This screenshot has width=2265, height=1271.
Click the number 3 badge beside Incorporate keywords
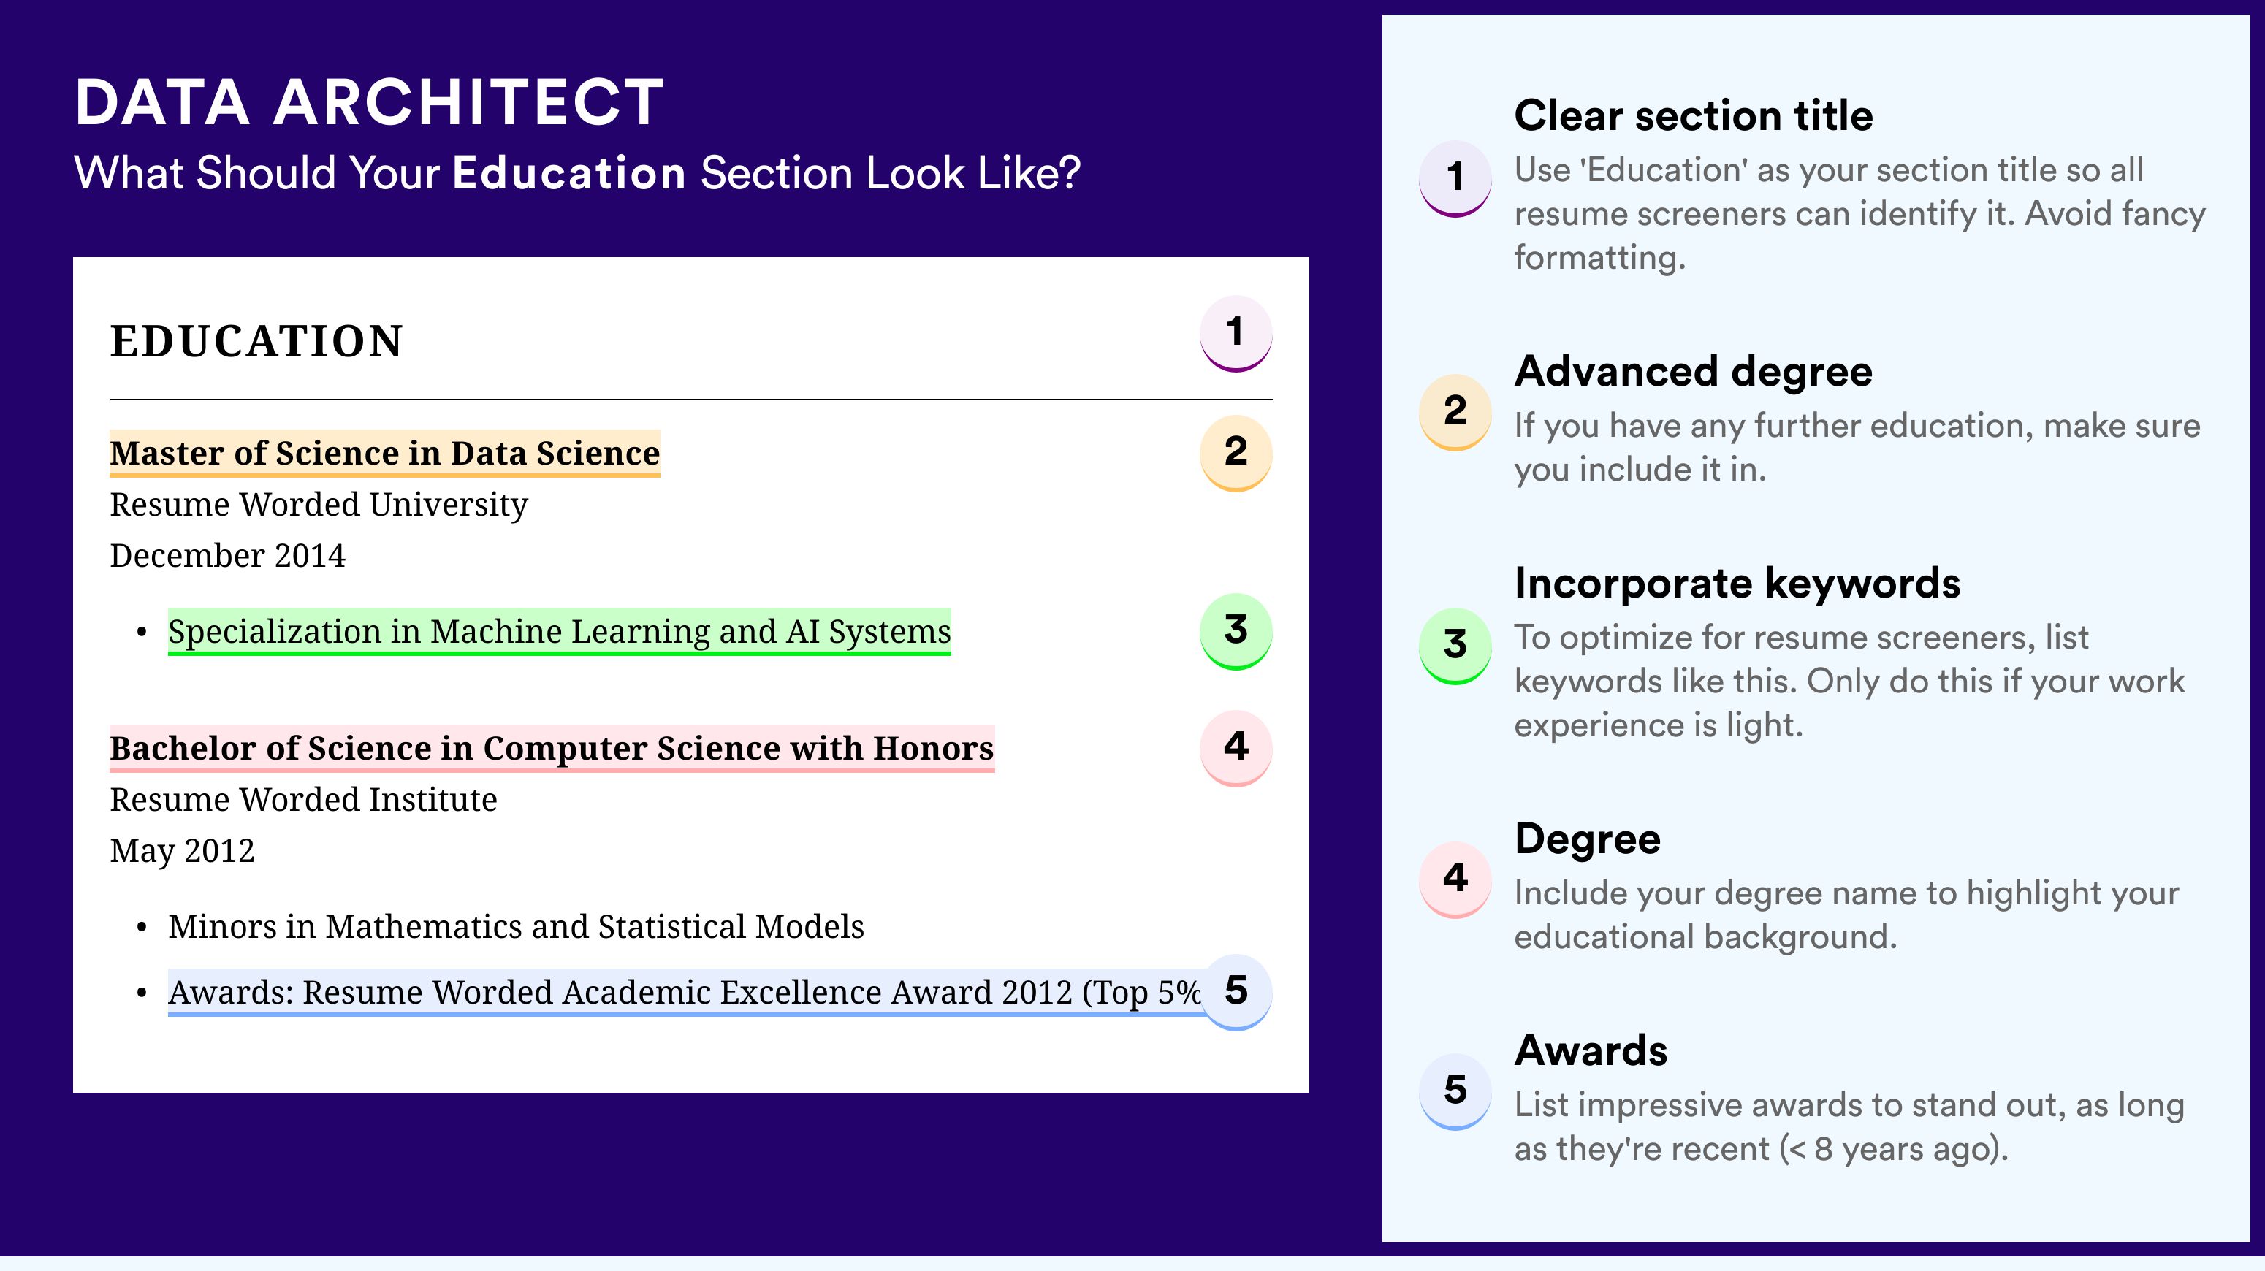pos(1455,646)
